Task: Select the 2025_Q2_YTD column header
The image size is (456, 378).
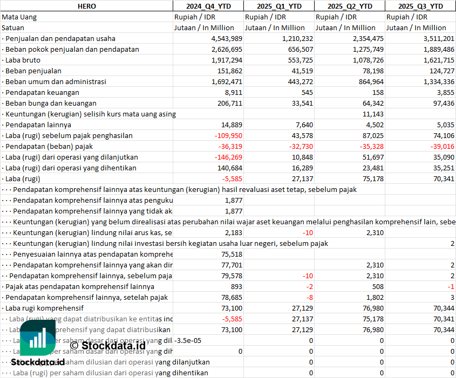Action: pyautogui.click(x=350, y=6)
